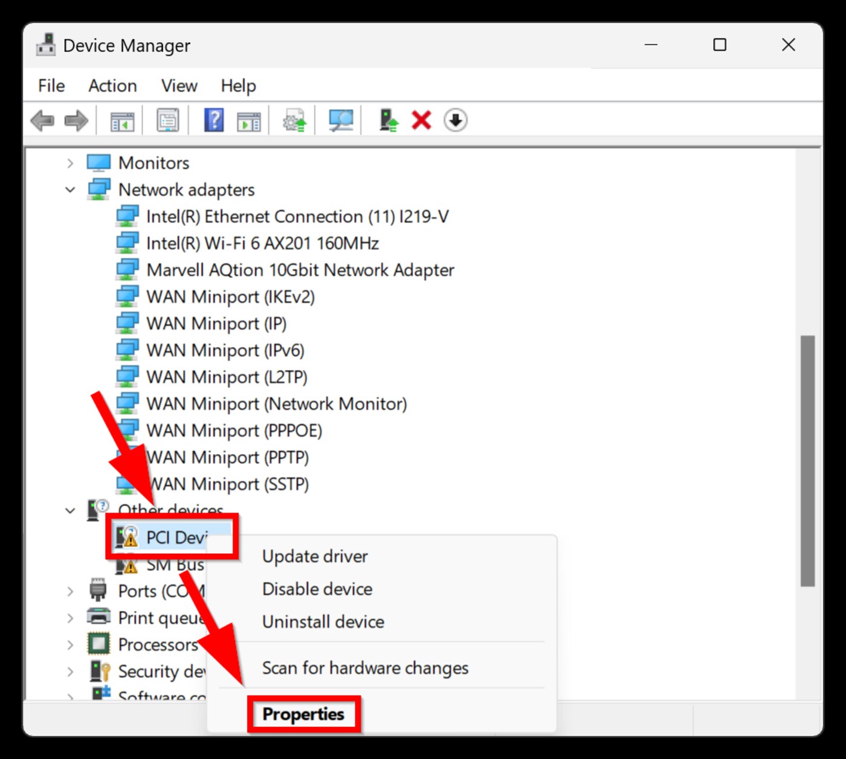
Task: Open the Help icon in the toolbar
Action: tap(213, 120)
